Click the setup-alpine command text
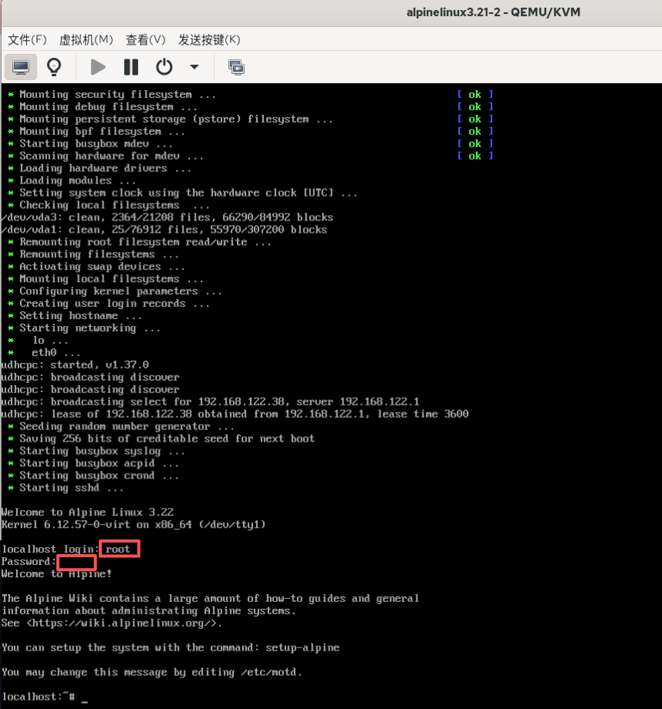 (x=302, y=648)
